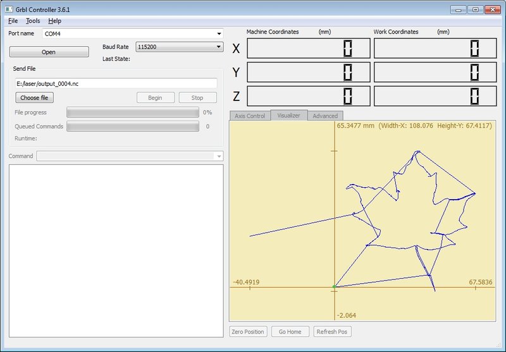Click the Machine Coordinates Y display

(x=309, y=72)
